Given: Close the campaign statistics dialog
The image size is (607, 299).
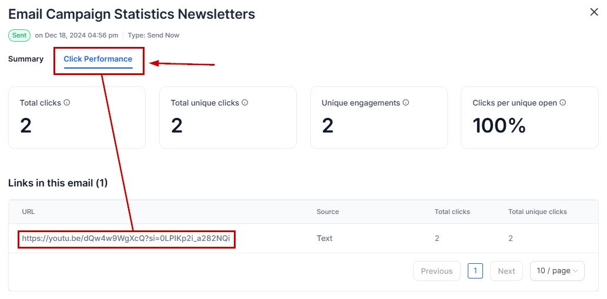Looking at the screenshot, I should tap(594, 12).
